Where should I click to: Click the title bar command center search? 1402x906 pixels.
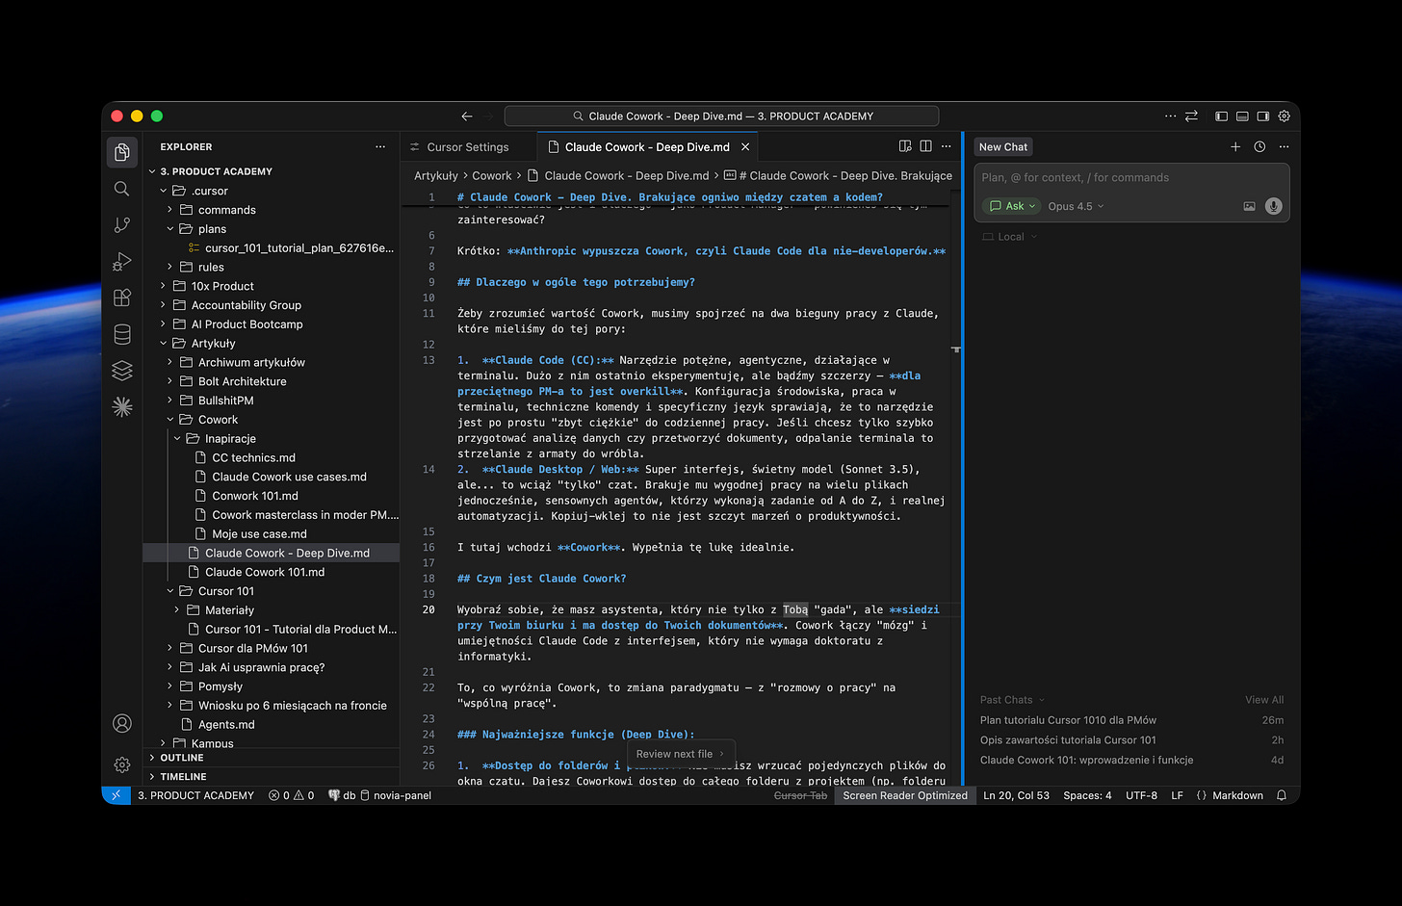tap(722, 116)
